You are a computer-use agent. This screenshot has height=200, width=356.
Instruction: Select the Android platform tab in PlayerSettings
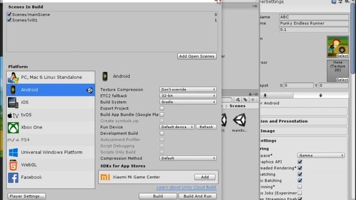[320, 96]
